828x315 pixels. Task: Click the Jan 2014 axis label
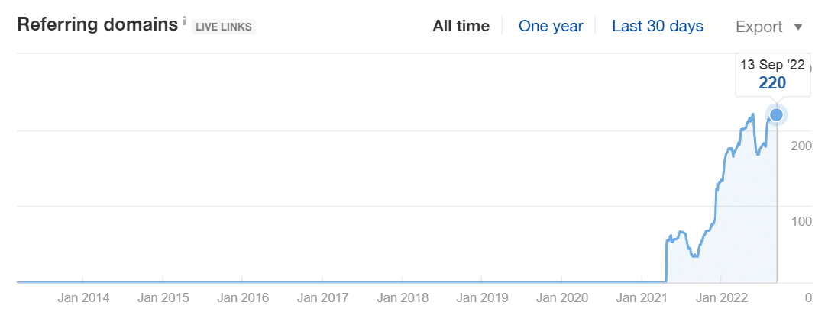83,297
